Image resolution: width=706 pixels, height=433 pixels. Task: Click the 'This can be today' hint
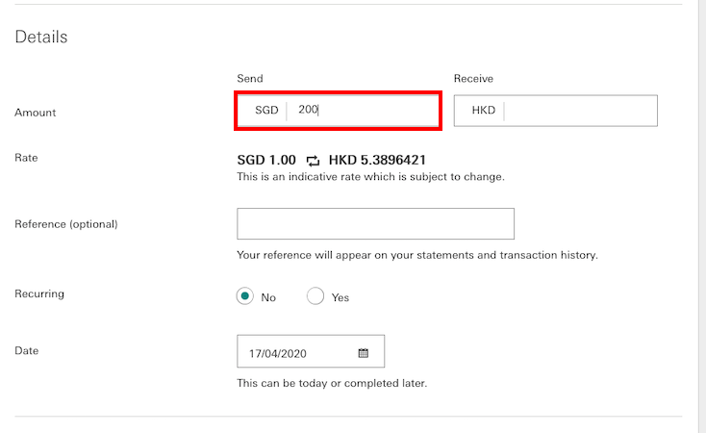click(332, 383)
